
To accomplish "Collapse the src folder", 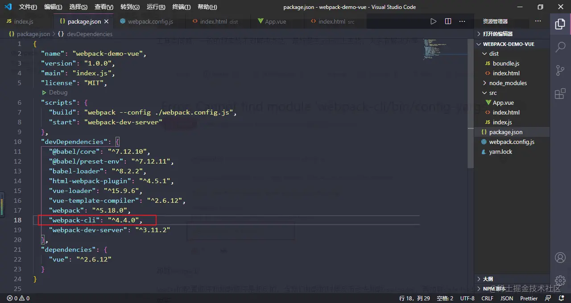I will [x=492, y=93].
